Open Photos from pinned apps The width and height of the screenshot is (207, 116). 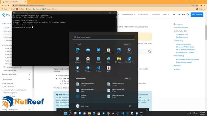tap(119, 51)
